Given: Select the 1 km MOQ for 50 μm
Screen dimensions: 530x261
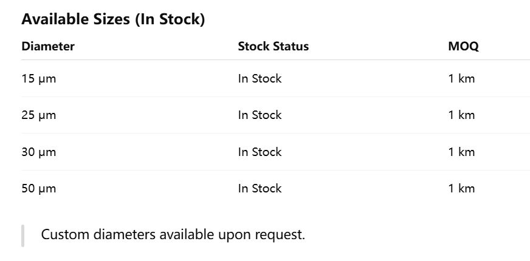Looking at the screenshot, I should click(x=461, y=188).
